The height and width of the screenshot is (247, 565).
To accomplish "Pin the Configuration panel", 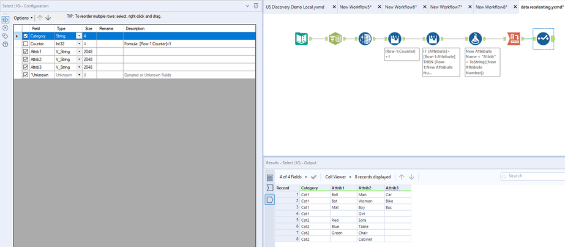I will [x=255, y=6].
